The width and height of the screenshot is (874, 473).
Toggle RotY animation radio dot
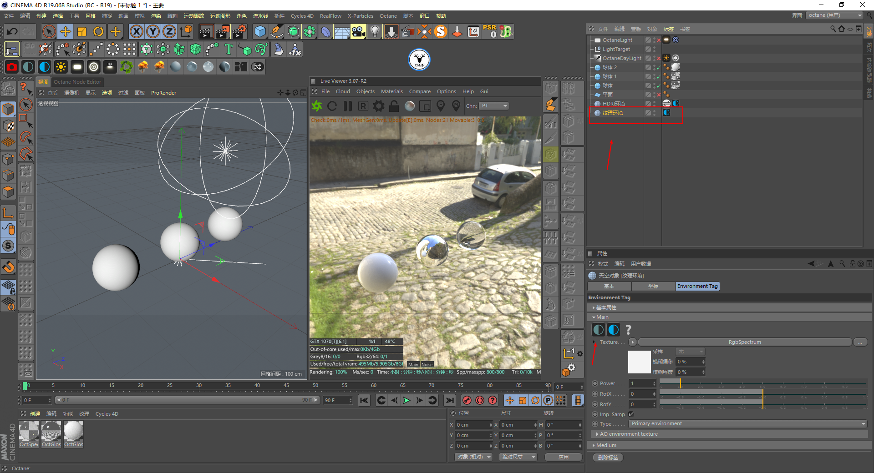pos(595,404)
